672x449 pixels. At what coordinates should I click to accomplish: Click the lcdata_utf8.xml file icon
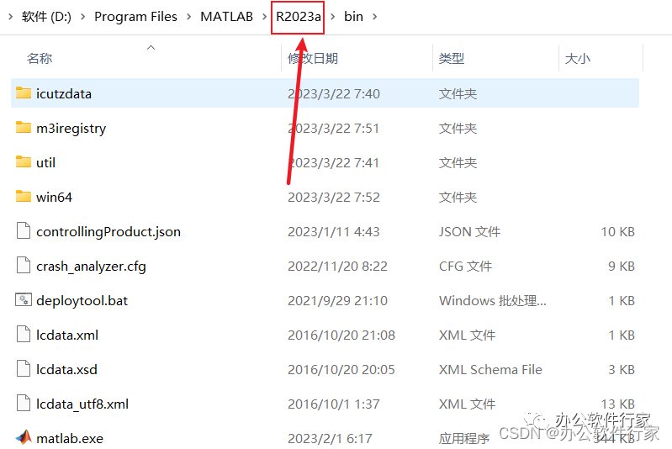pos(24,403)
